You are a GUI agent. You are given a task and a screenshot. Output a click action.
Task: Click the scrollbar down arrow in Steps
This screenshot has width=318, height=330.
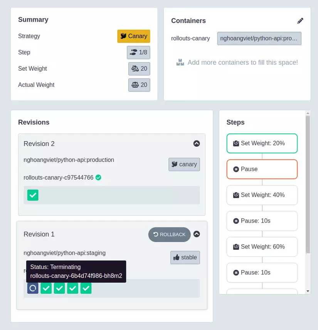pyautogui.click(x=308, y=291)
